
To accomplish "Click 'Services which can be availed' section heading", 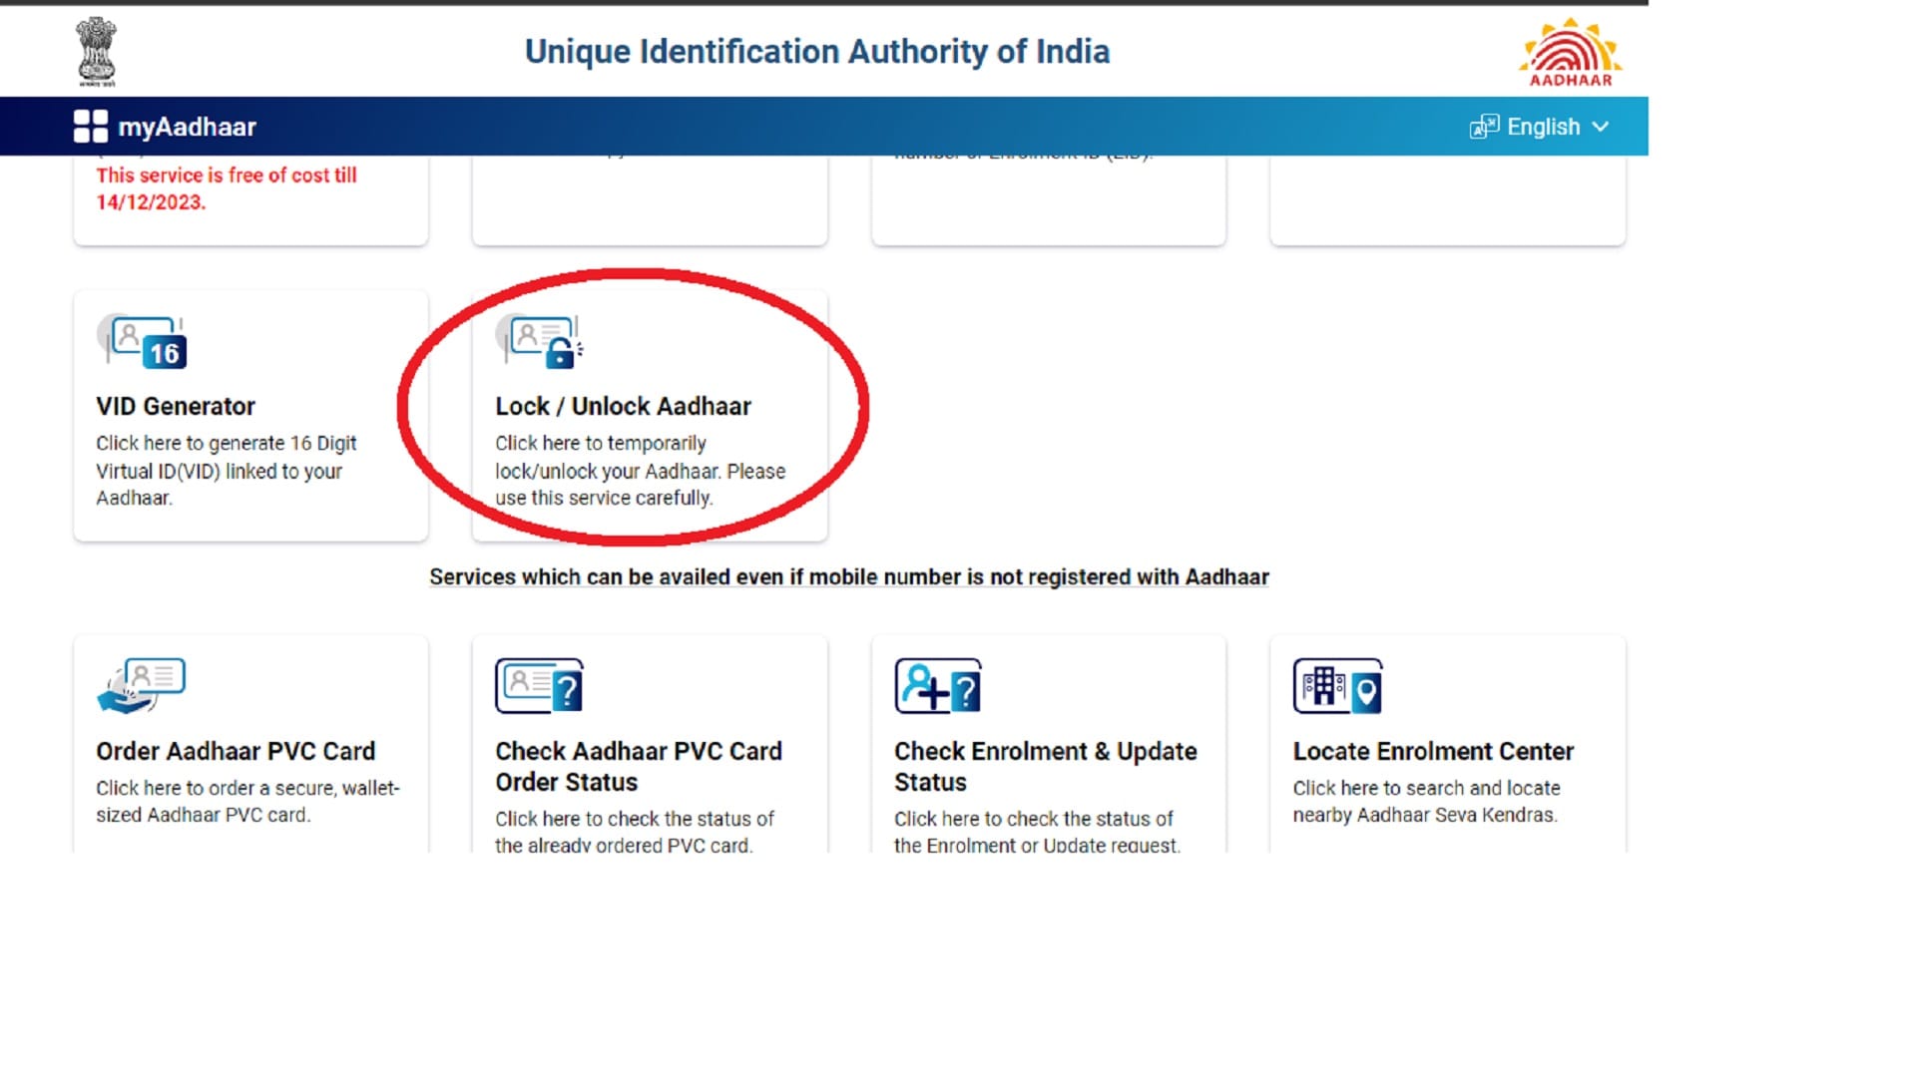I will (849, 577).
